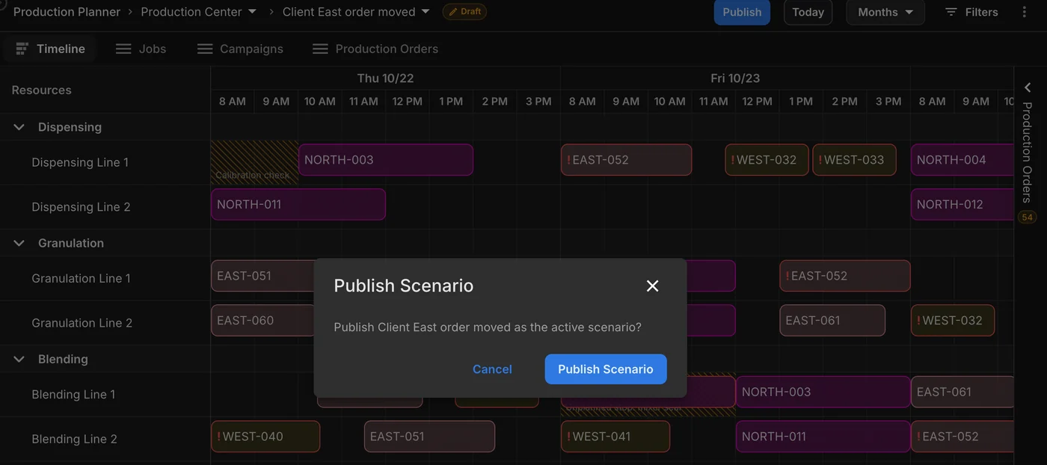This screenshot has height=465, width=1047.
Task: Select Blending Line 1 resource row
Action: (x=105, y=394)
